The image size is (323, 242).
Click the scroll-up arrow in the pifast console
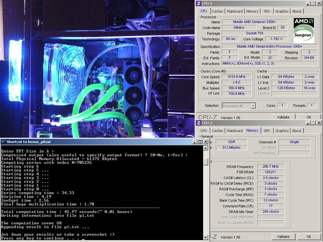point(205,148)
